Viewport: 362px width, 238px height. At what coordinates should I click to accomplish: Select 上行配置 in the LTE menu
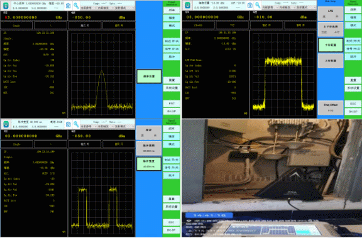coord(331,61)
